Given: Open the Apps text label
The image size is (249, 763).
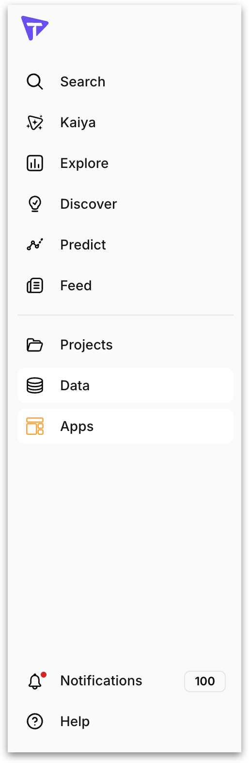Looking at the screenshot, I should 77,427.
